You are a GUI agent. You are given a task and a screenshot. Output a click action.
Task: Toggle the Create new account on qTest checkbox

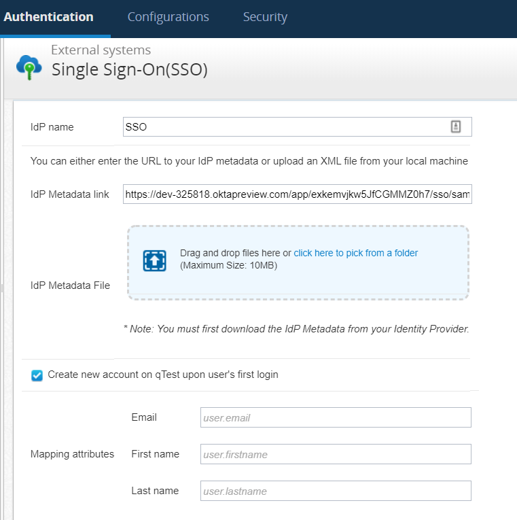pos(37,375)
